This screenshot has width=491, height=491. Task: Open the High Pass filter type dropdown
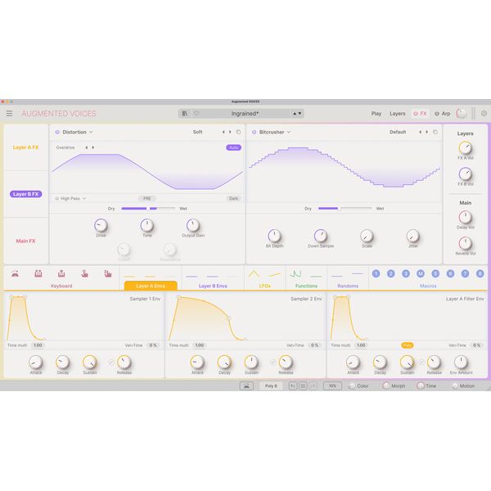pos(74,199)
